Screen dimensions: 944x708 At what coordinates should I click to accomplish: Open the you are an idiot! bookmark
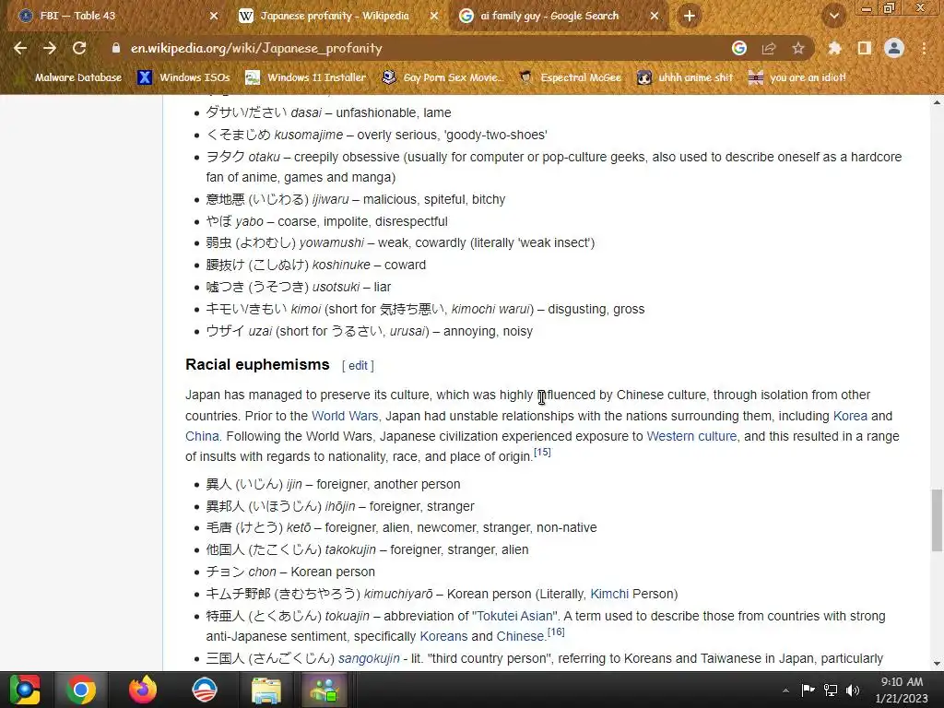(x=797, y=77)
